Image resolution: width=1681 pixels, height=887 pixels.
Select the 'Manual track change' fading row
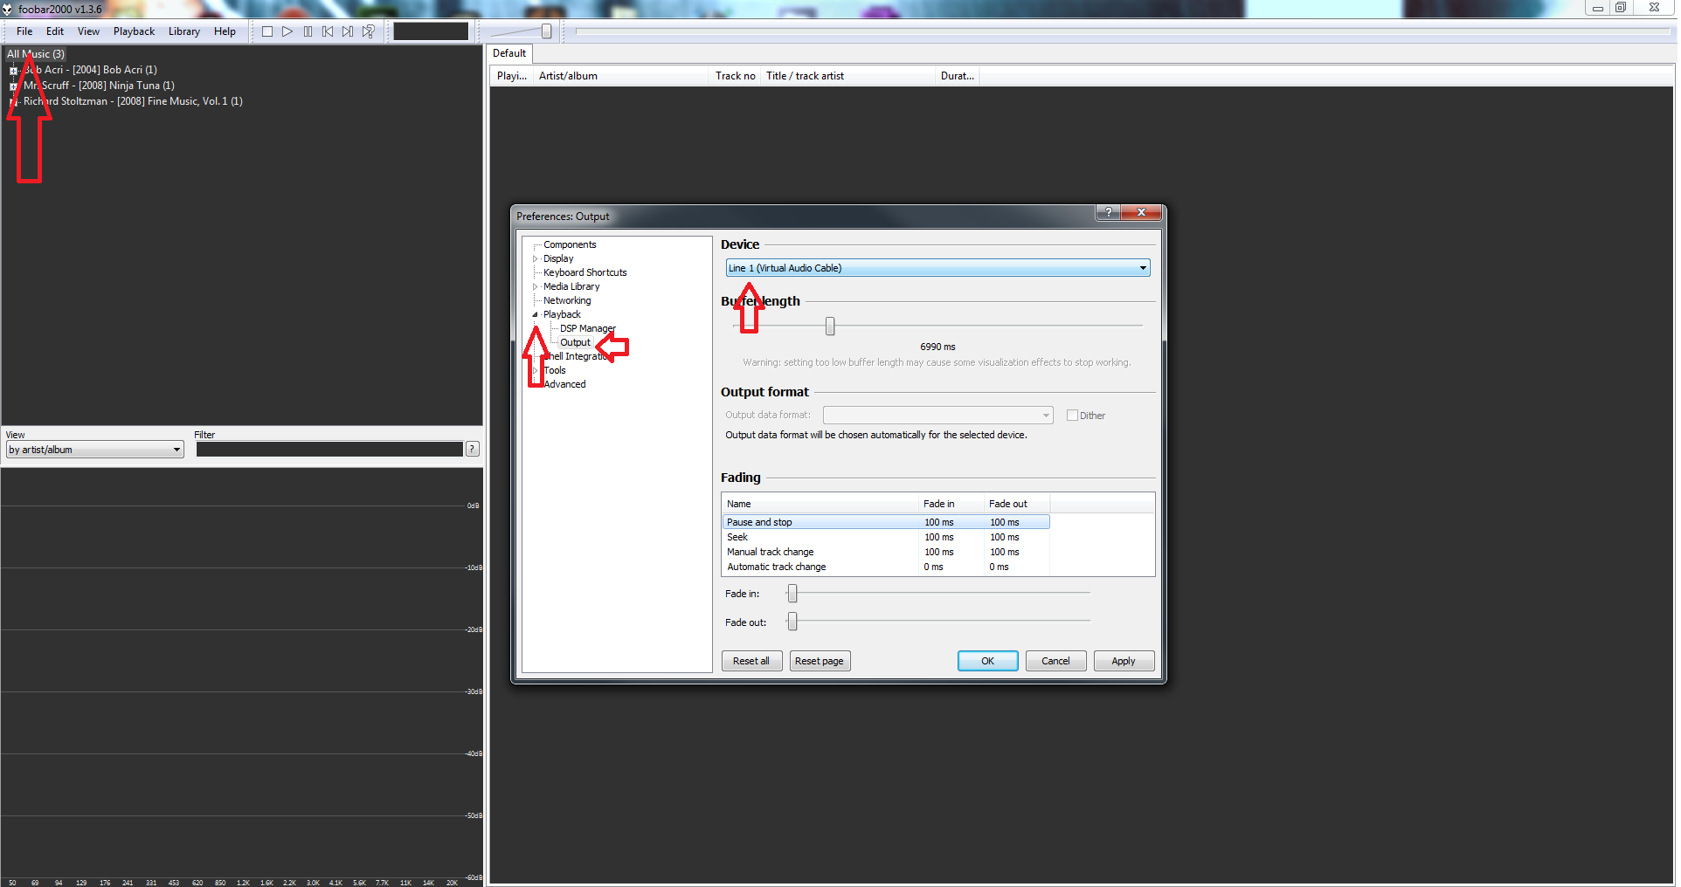click(886, 552)
